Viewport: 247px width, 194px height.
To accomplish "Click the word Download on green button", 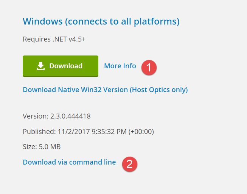I will [x=66, y=66].
